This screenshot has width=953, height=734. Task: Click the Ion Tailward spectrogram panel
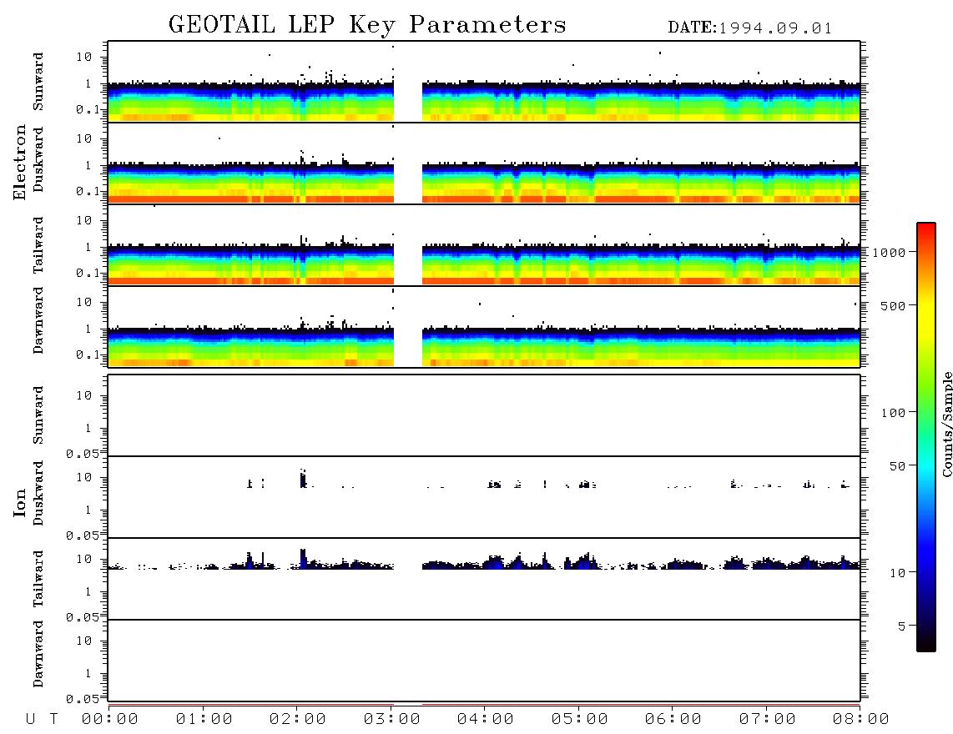point(484,579)
